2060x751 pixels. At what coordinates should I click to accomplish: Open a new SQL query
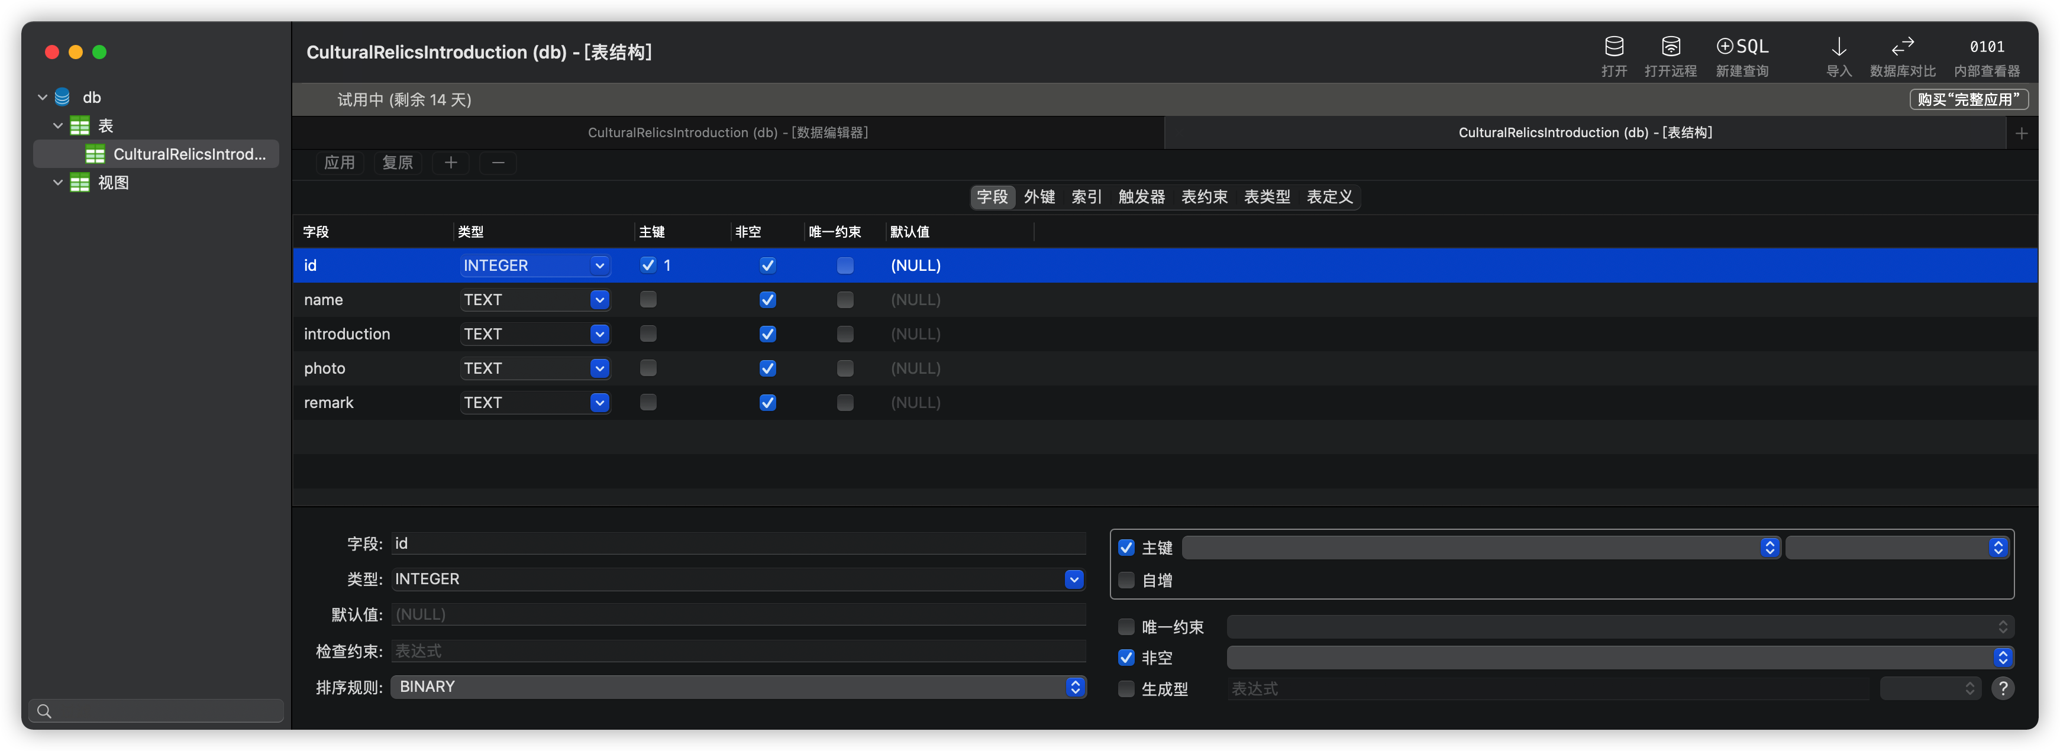1742,47
